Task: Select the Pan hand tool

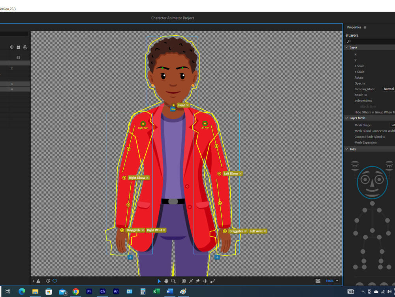Action: point(166,281)
